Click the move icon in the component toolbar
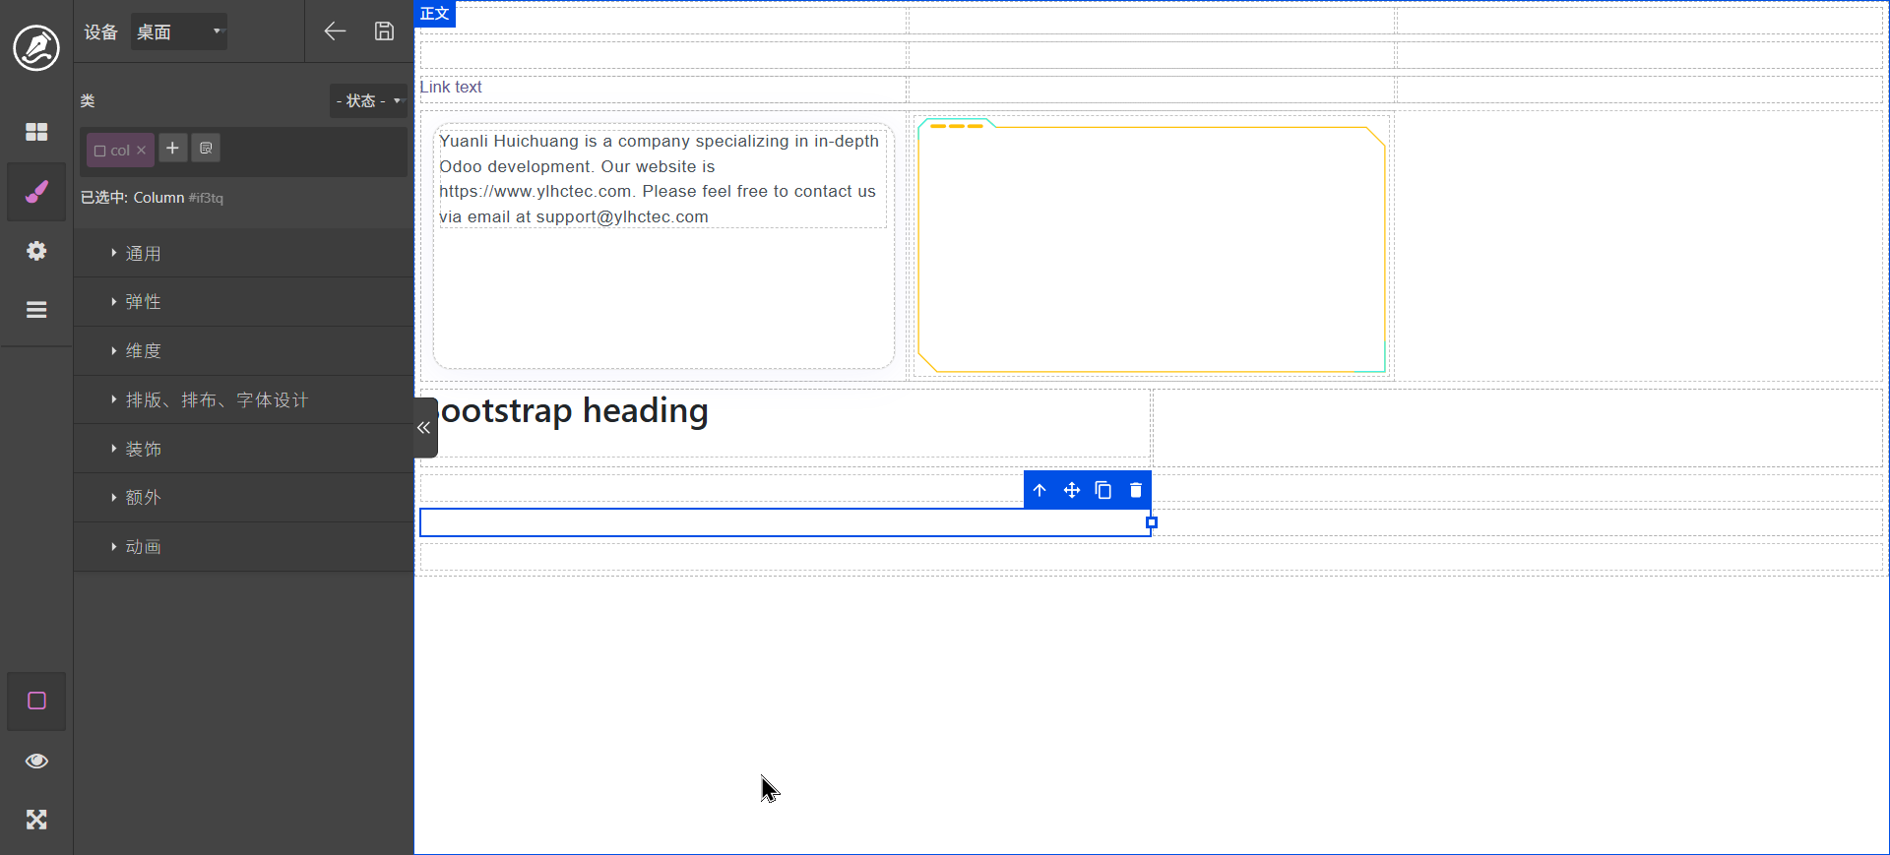The width and height of the screenshot is (1890, 855). pos(1072,490)
